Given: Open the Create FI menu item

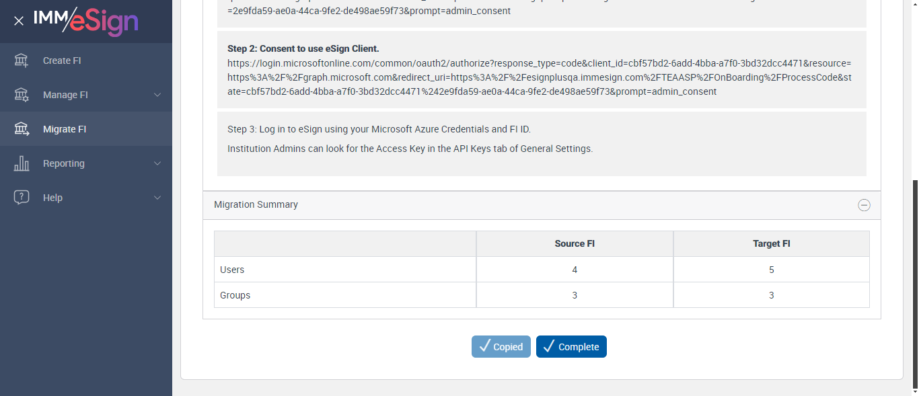Looking at the screenshot, I should coord(62,61).
